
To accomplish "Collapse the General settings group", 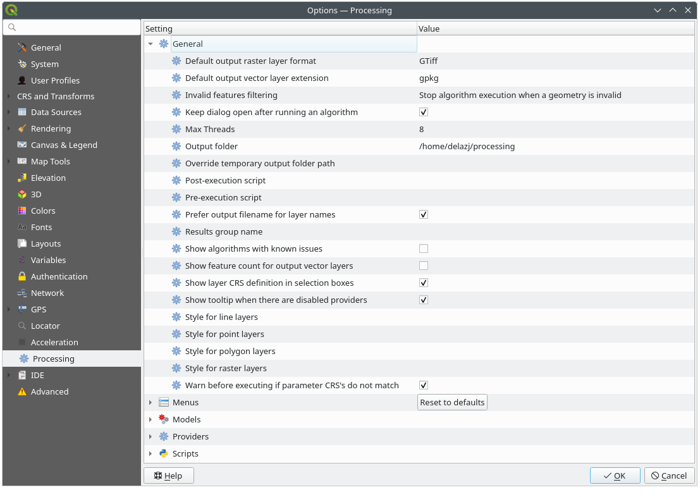I will (x=150, y=44).
